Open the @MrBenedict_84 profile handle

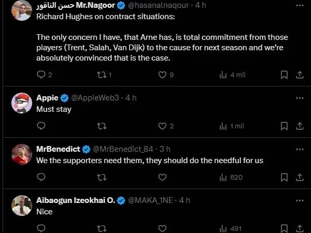click(x=123, y=149)
